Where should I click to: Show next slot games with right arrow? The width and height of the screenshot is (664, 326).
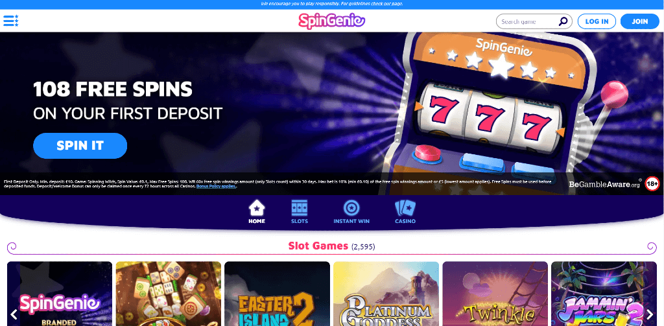(650, 314)
